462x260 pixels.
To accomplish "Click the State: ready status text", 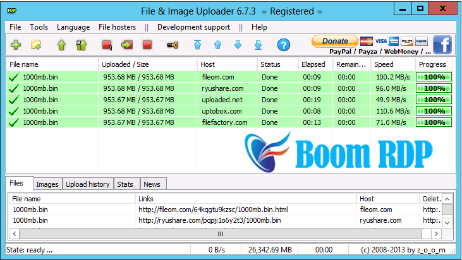I will click(29, 250).
